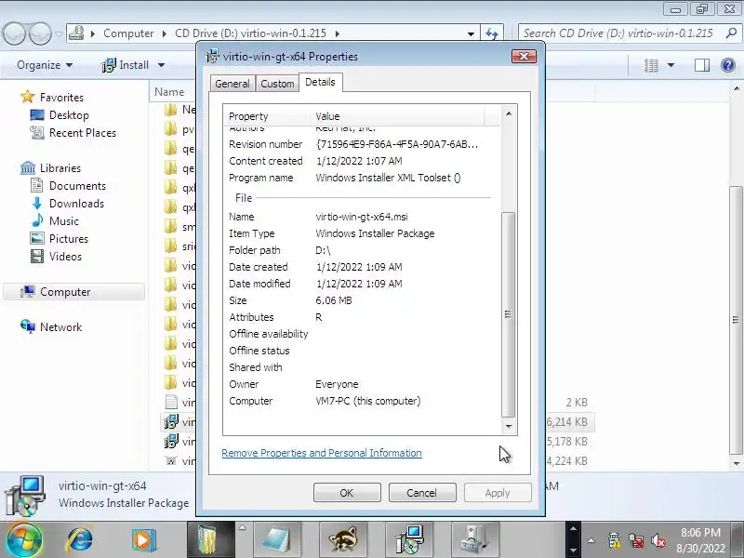Open the Documents library
744x558 pixels.
(77, 185)
